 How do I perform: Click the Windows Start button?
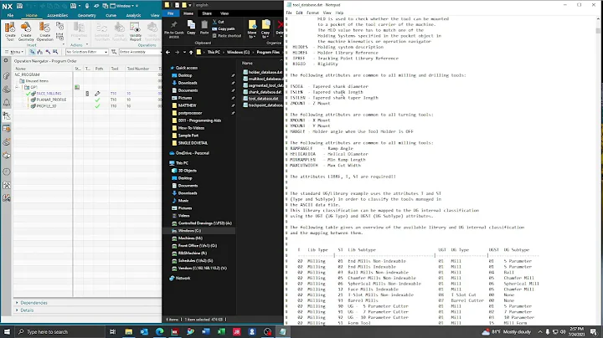point(7,331)
